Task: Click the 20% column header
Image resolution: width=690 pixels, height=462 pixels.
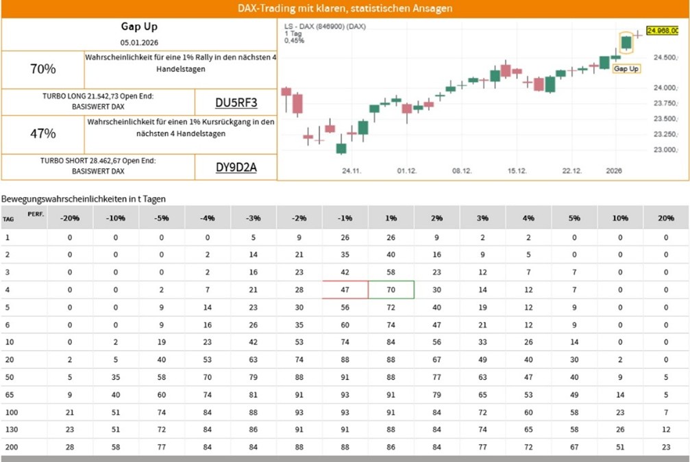Action: pyautogui.click(x=666, y=218)
